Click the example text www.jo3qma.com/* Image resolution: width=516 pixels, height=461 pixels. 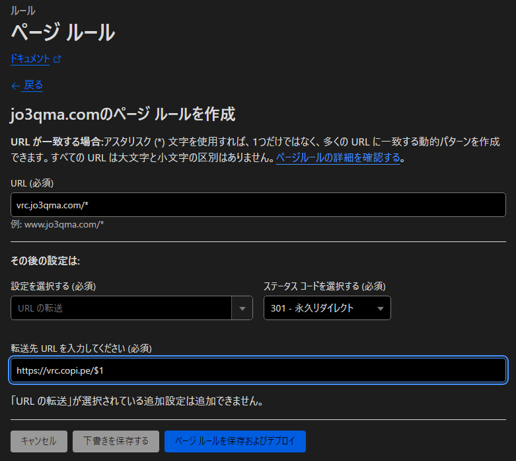click(x=64, y=225)
